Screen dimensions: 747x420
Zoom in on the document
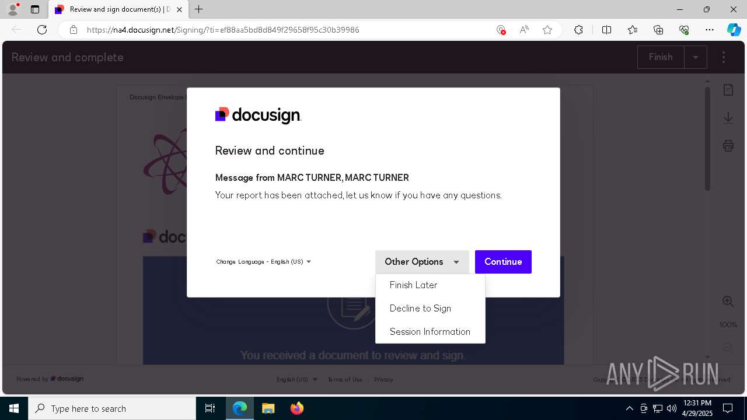(728, 302)
